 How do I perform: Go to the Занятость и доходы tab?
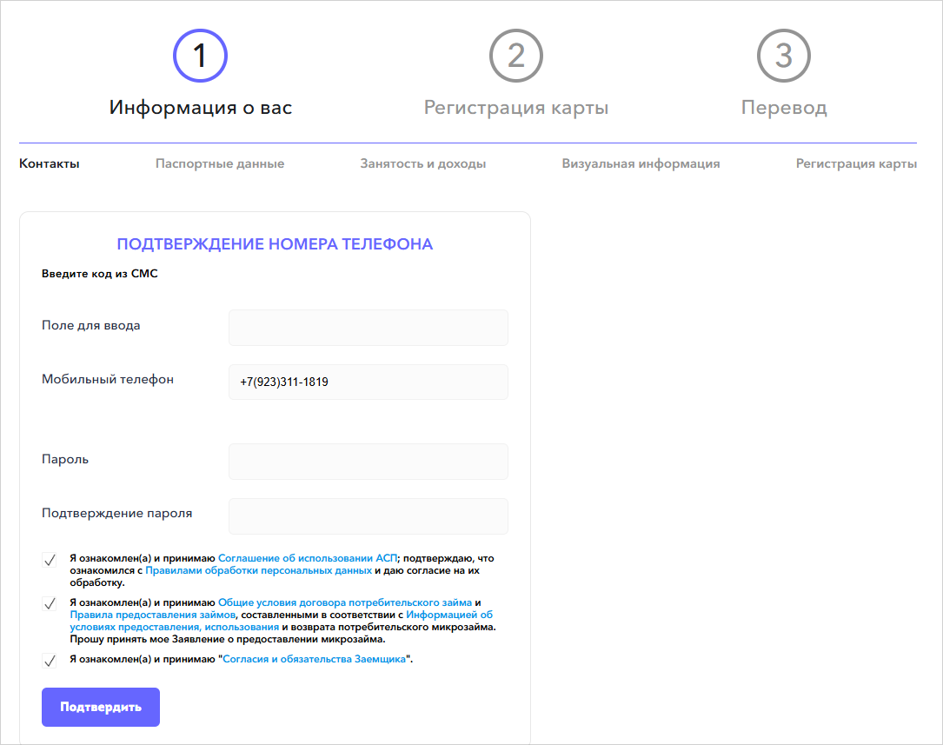pos(423,163)
